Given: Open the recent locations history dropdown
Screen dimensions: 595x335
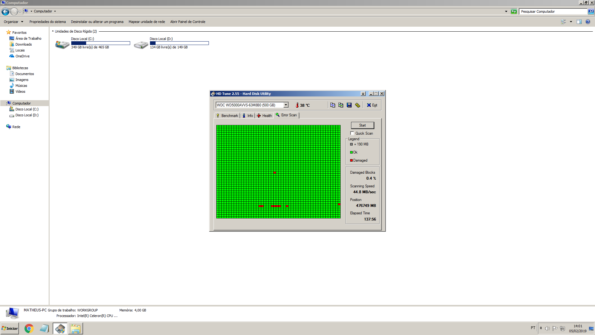Looking at the screenshot, I should (20, 12).
